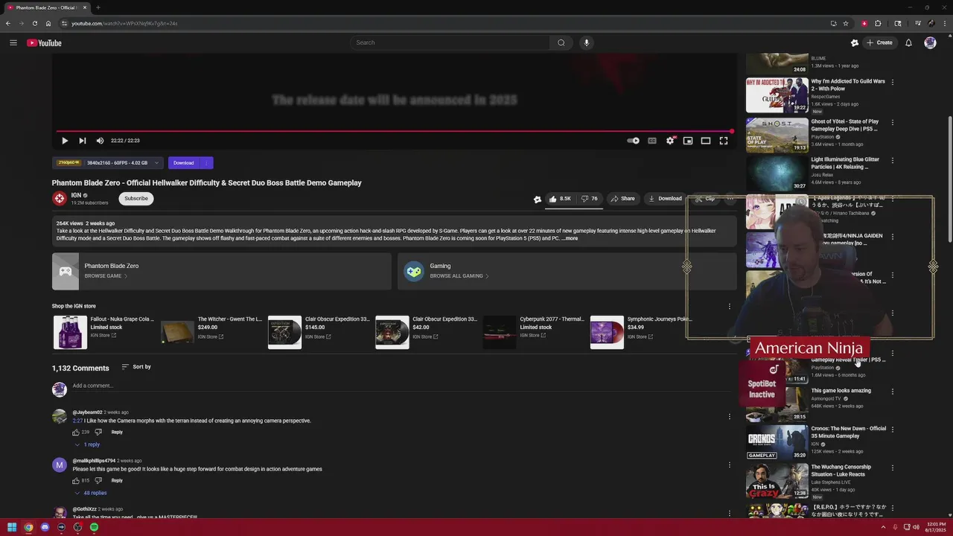Screen dimensions: 953x536
Task: Enable miniplayer mode
Action: pyautogui.click(x=688, y=141)
